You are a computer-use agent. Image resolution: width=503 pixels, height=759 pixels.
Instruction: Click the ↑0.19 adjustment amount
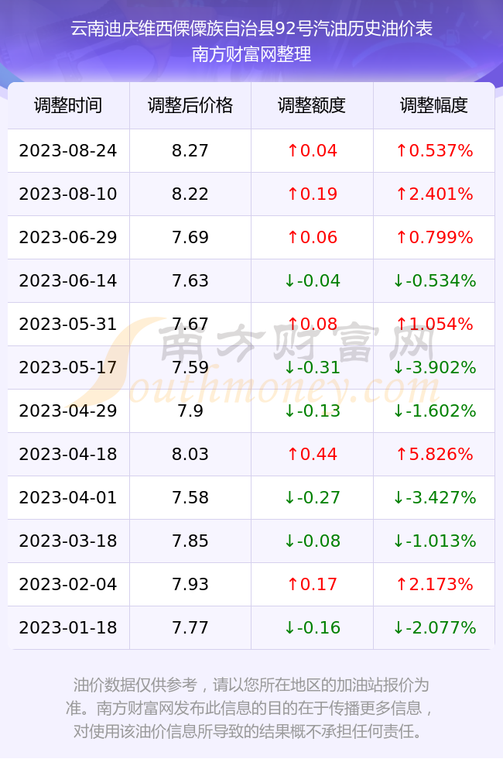(x=312, y=194)
